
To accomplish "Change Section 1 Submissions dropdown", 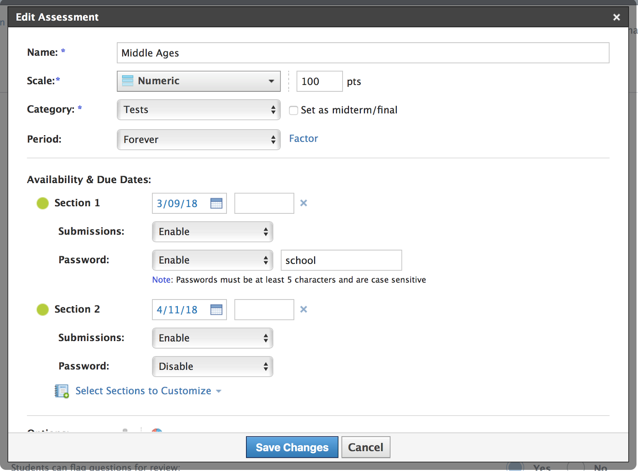I will 212,232.
